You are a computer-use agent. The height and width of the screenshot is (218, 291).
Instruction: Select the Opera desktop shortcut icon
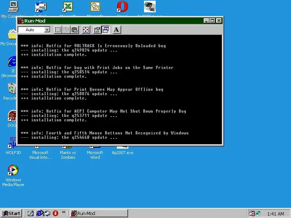[123, 7]
